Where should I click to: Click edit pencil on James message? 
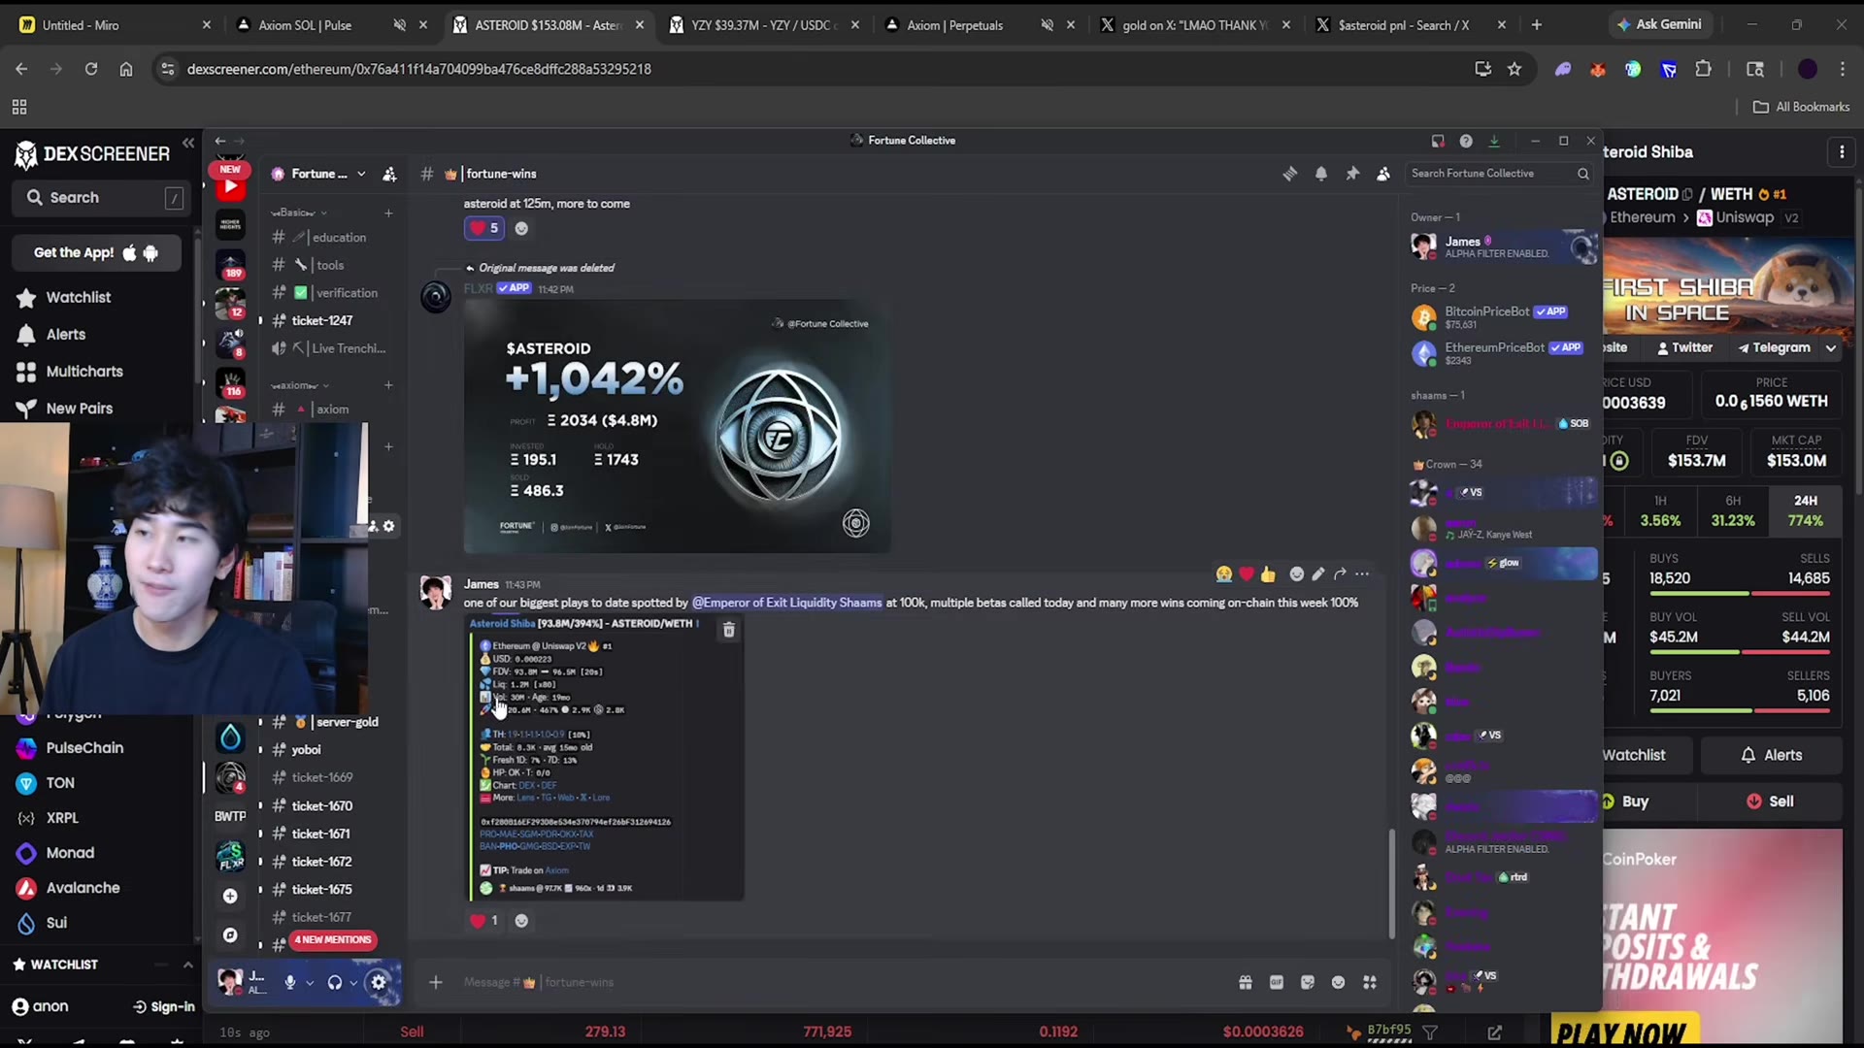(x=1317, y=574)
